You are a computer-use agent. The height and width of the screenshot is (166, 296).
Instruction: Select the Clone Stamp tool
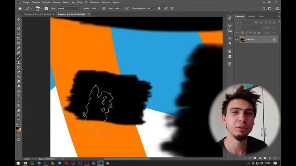click(x=18, y=63)
